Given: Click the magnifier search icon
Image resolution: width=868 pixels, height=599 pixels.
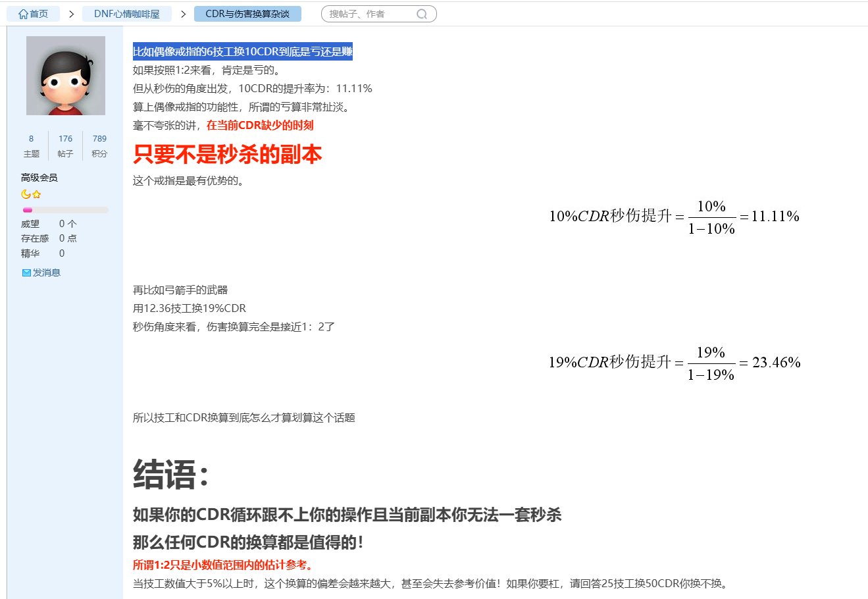Looking at the screenshot, I should (422, 13).
